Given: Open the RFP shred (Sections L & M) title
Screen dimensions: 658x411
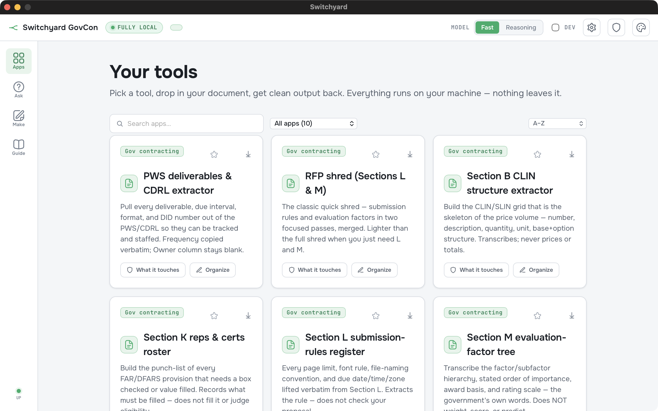Looking at the screenshot, I should pos(355,183).
